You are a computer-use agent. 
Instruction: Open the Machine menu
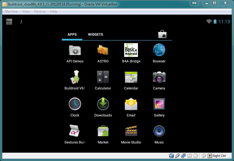(11, 11)
